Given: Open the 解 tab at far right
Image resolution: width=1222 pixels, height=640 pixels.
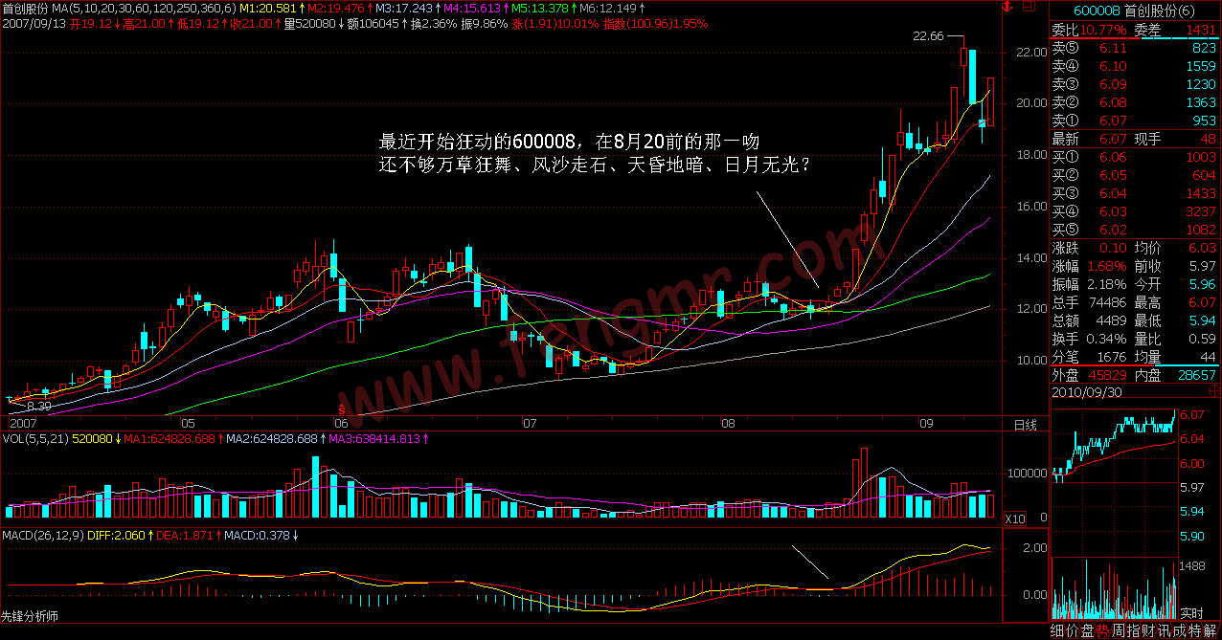Looking at the screenshot, I should 1210,630.
